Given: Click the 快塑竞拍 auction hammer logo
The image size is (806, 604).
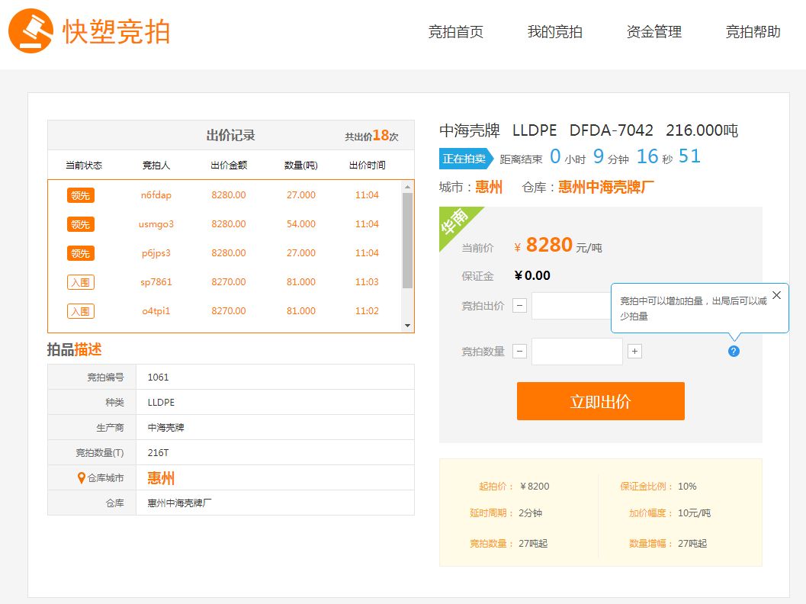Looking at the screenshot, I should coord(31,31).
